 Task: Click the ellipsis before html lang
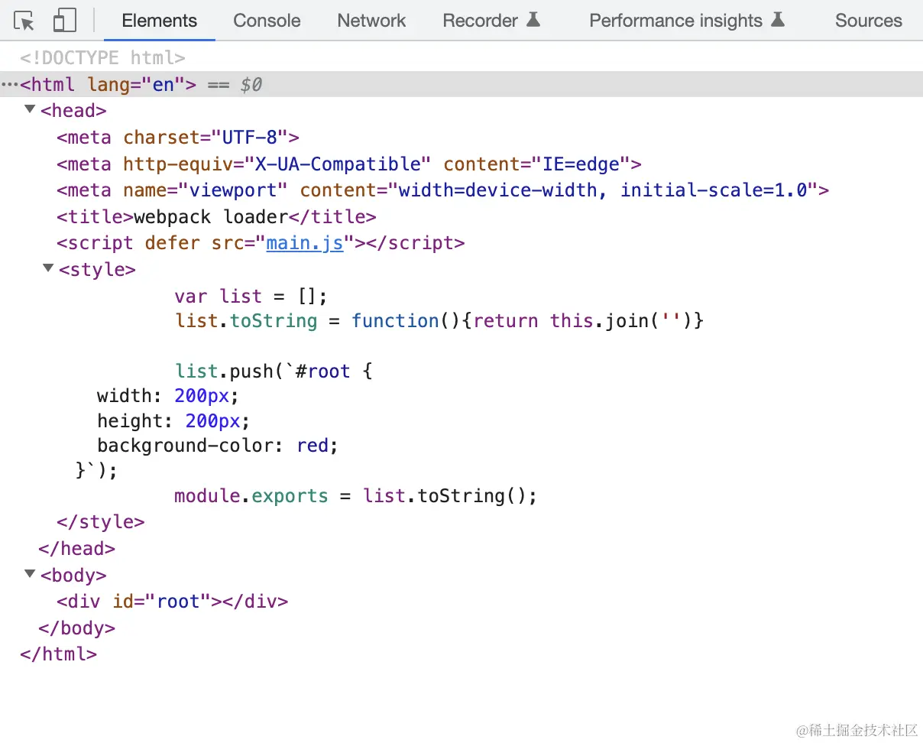[x=9, y=84]
